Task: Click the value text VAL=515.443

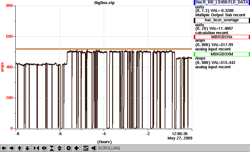Action: [223, 63]
